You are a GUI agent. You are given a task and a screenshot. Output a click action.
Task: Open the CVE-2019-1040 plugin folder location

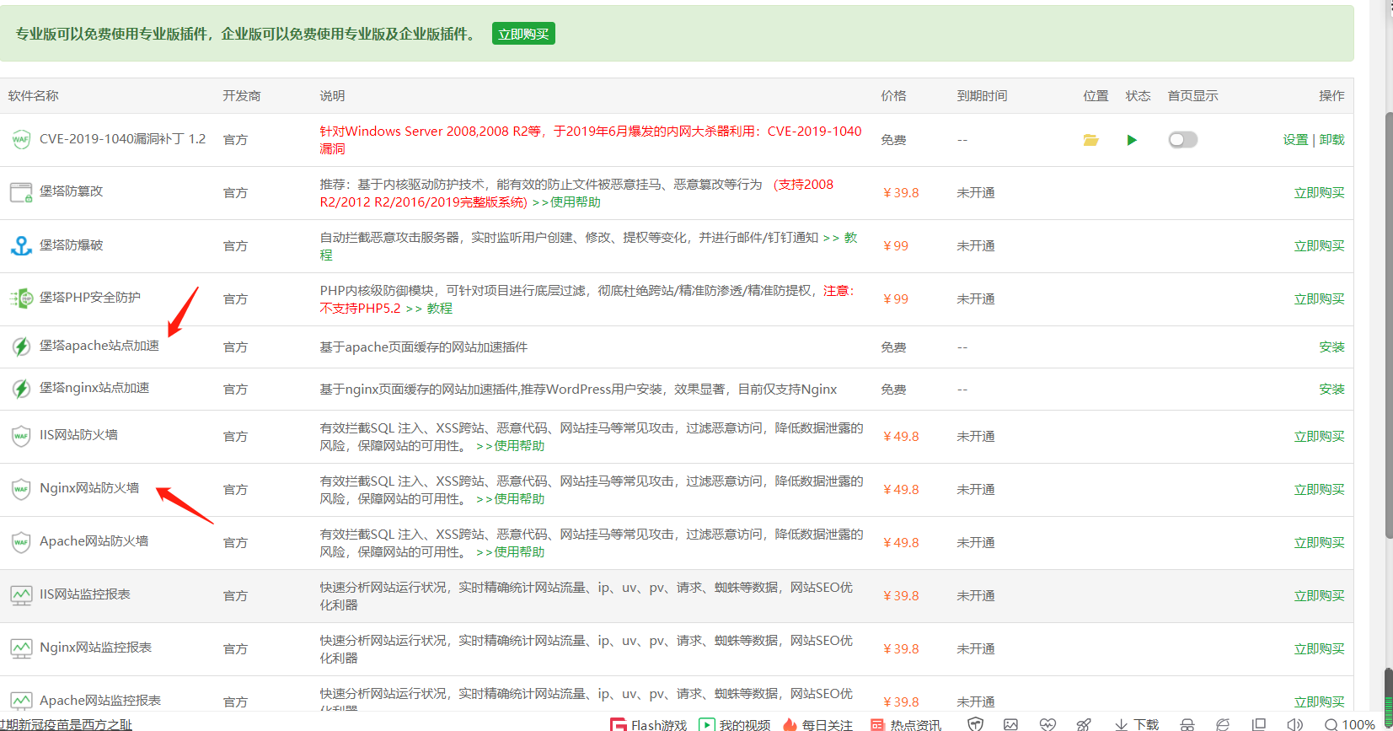(1091, 140)
